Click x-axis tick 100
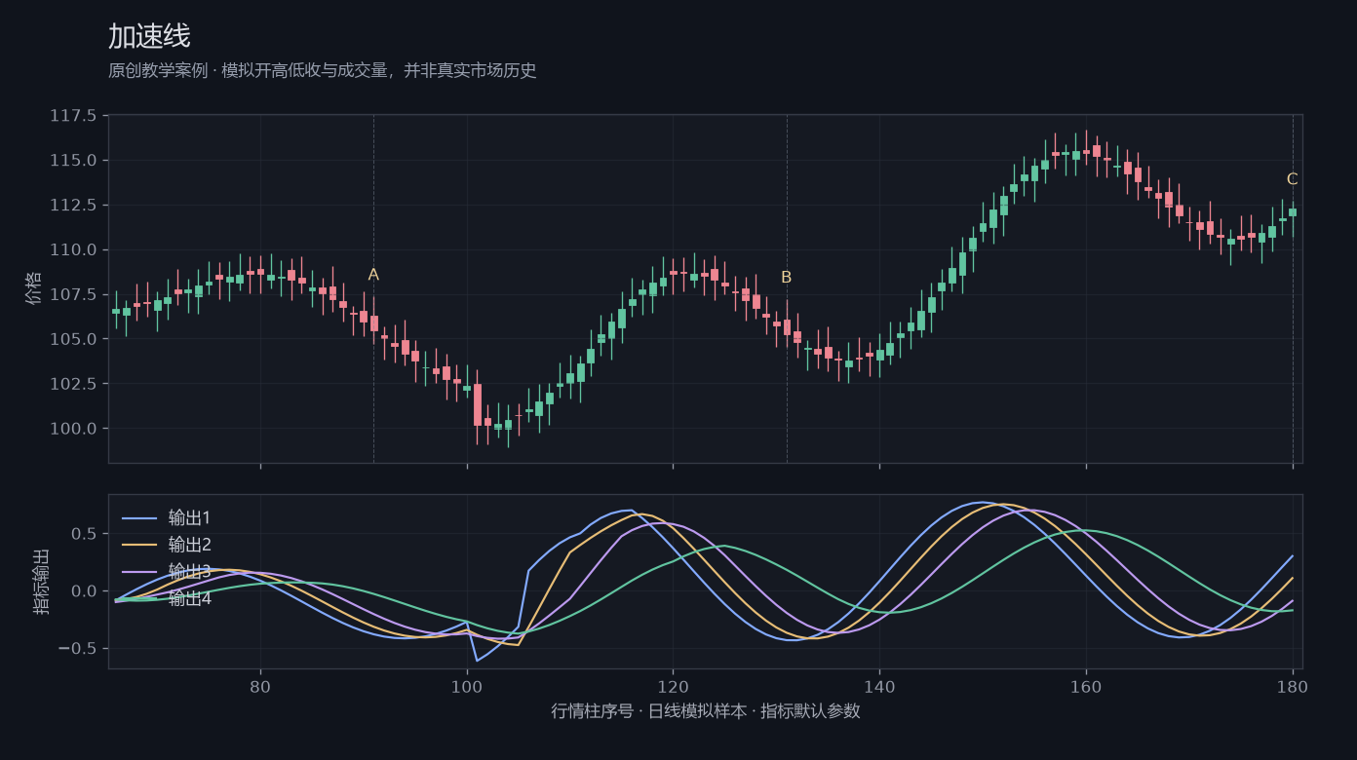The width and height of the screenshot is (1357, 760). coord(467,686)
